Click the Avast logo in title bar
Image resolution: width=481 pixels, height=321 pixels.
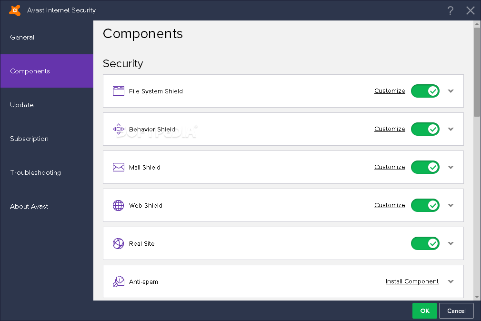(x=15, y=10)
